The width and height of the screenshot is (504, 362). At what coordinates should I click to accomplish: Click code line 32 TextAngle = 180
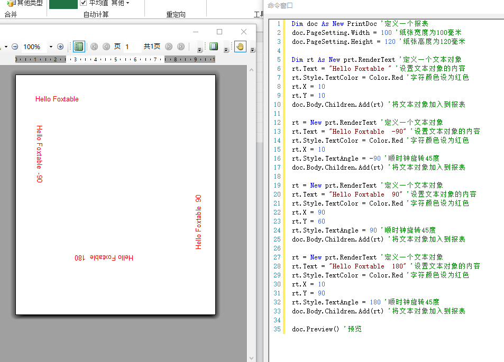365,302
